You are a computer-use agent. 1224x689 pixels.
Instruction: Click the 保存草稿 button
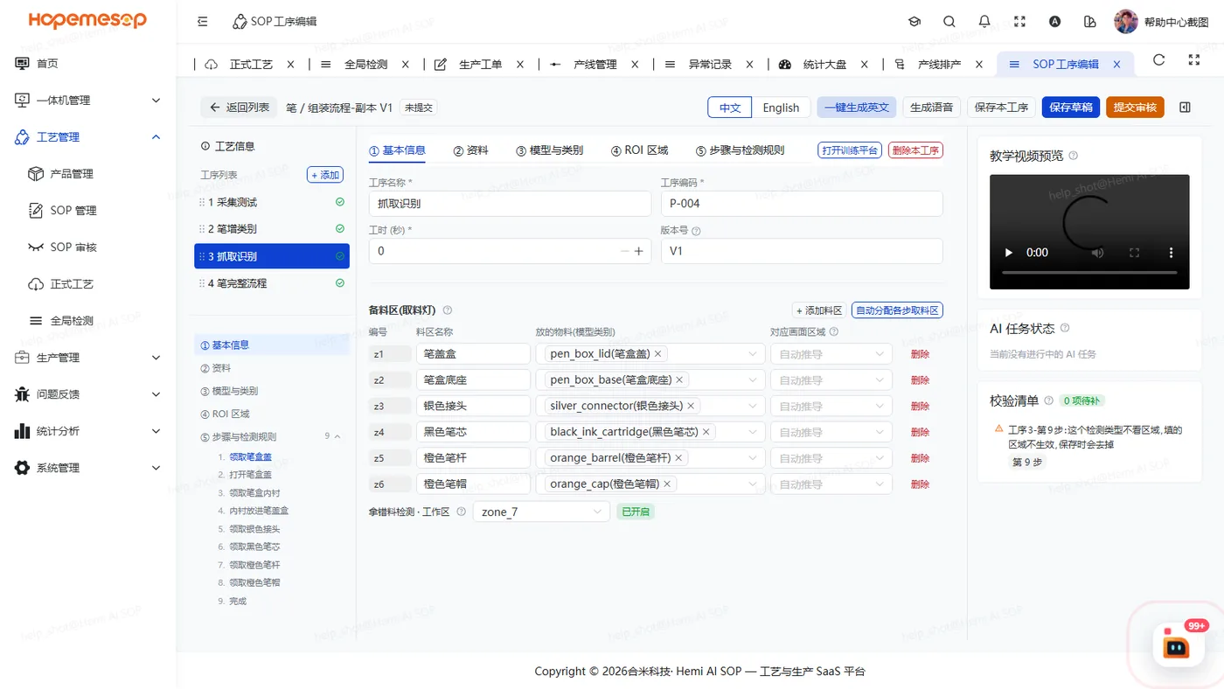[x=1070, y=108]
